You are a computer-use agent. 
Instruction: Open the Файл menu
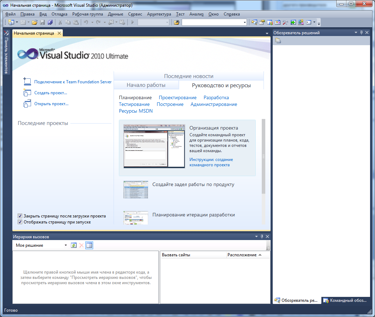tap(10, 14)
